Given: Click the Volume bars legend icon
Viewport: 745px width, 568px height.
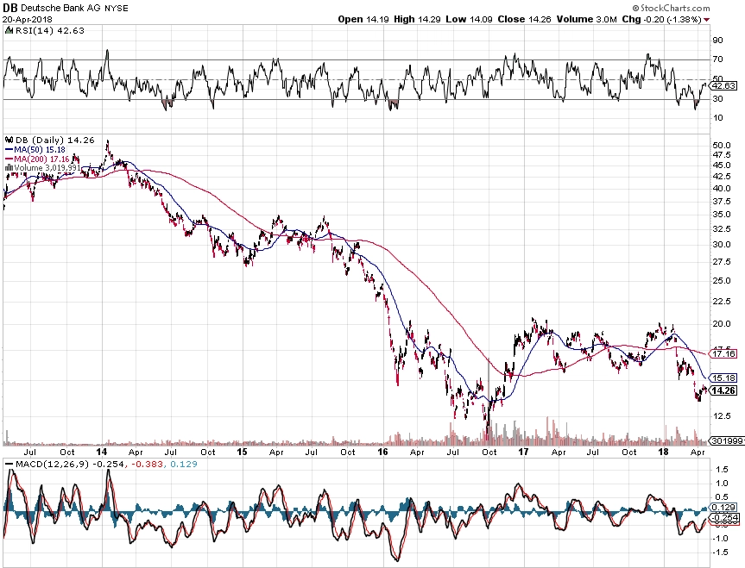Looking at the screenshot, I should click(9, 167).
